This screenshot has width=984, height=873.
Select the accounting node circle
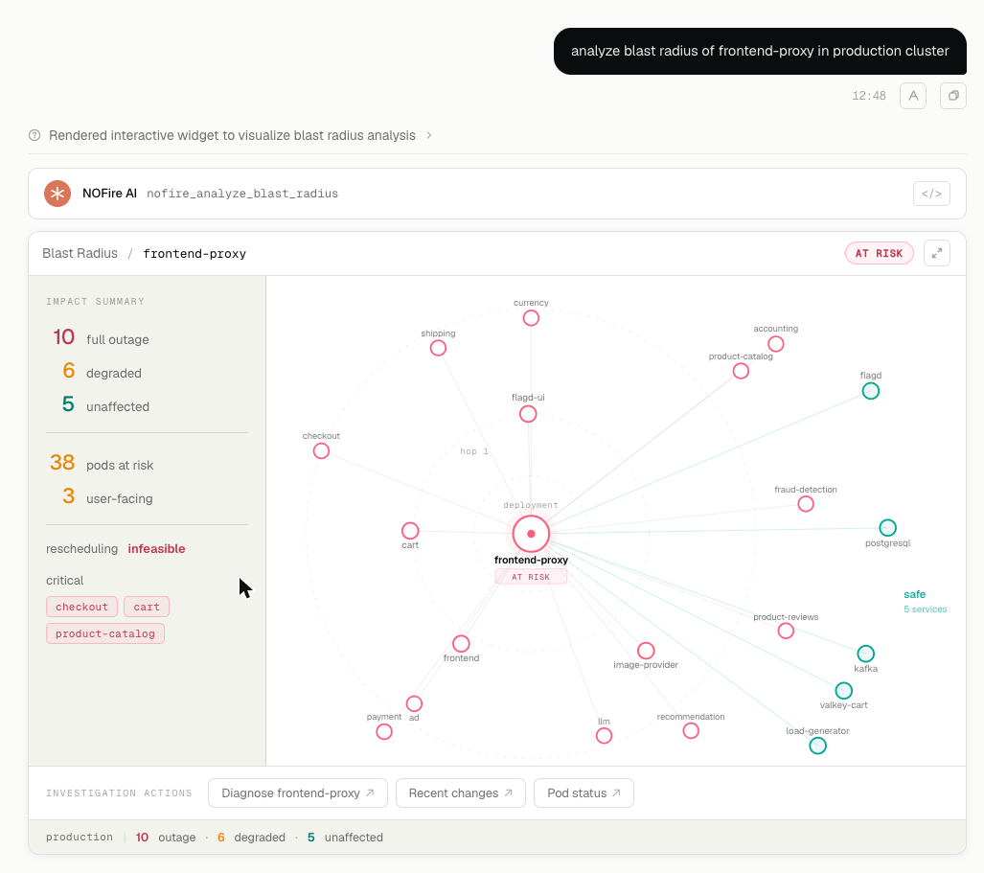pyautogui.click(x=776, y=343)
